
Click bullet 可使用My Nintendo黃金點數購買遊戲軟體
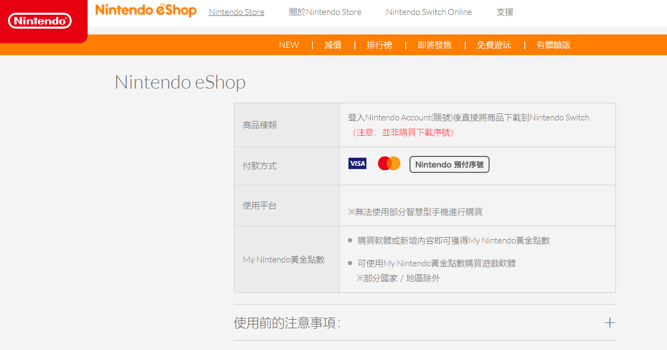(437, 263)
